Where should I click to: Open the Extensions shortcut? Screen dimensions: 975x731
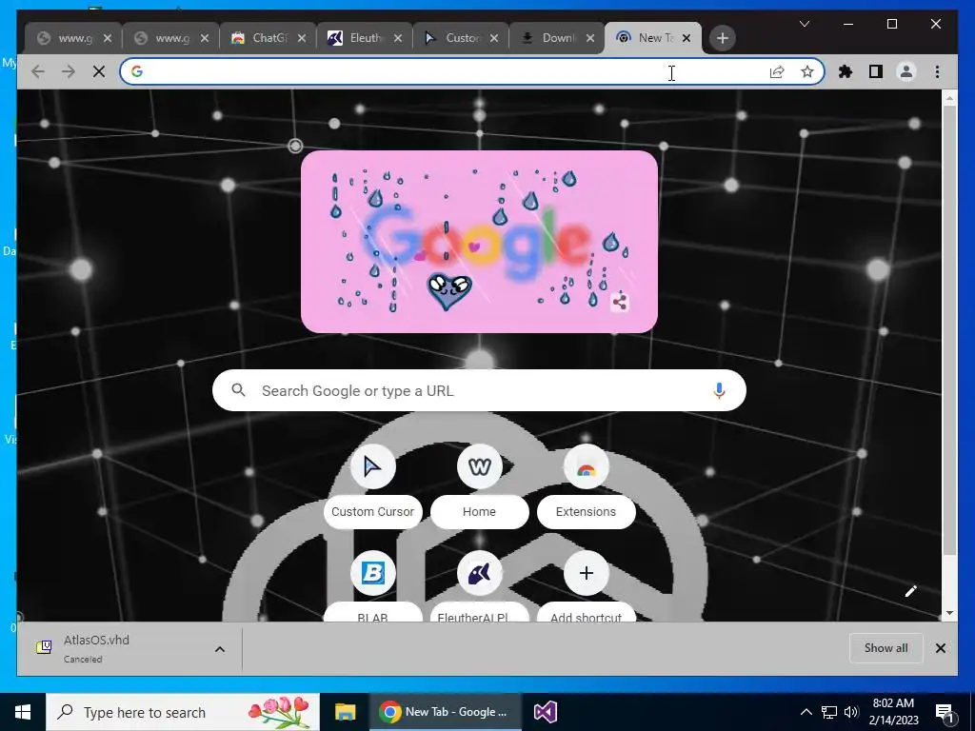586,484
